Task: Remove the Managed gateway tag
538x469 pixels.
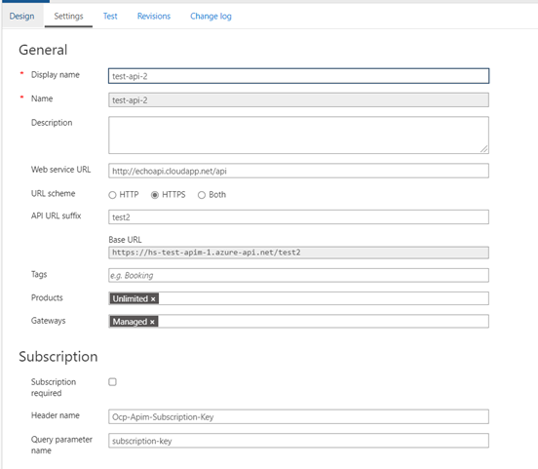Action: tap(152, 322)
